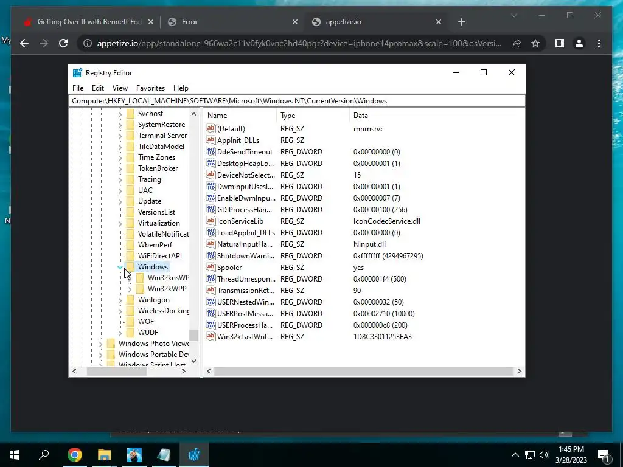Select the Windows folder icon in tree

(x=130, y=267)
